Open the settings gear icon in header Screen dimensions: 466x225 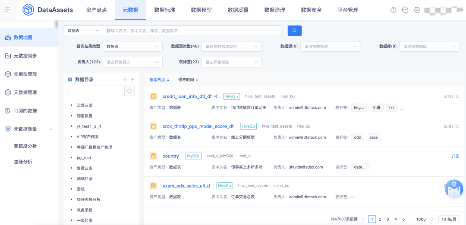(x=417, y=10)
